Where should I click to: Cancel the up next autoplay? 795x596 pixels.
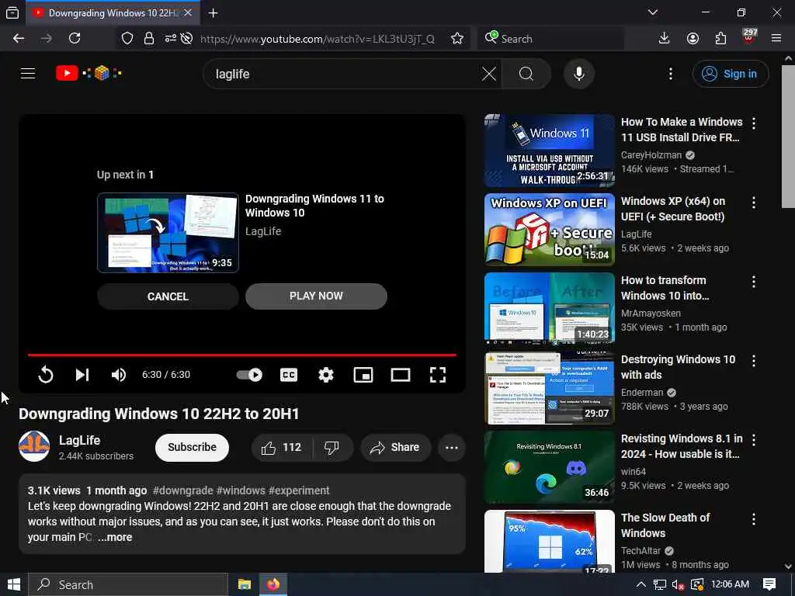168,296
